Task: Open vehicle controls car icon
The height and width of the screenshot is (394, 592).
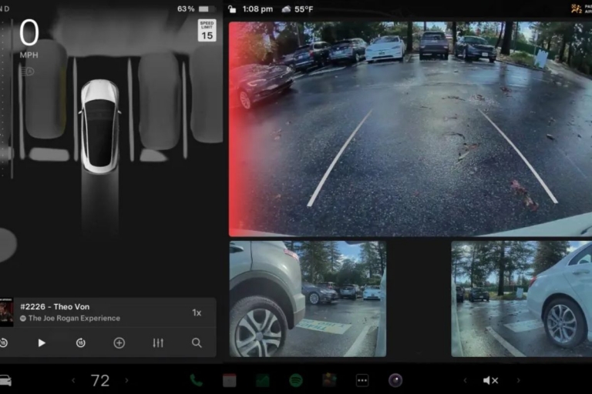Action: tap(5, 380)
